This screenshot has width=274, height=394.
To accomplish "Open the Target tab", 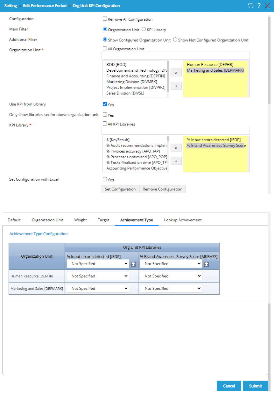I will point(103,220).
